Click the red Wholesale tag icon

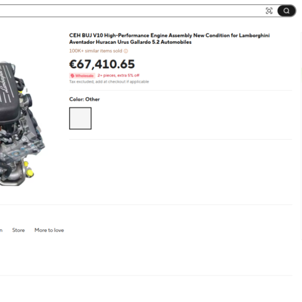(73, 76)
